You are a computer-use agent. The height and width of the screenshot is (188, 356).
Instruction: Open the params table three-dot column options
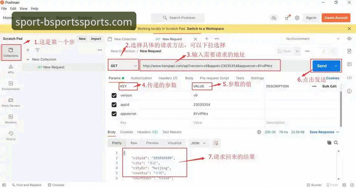314,86
